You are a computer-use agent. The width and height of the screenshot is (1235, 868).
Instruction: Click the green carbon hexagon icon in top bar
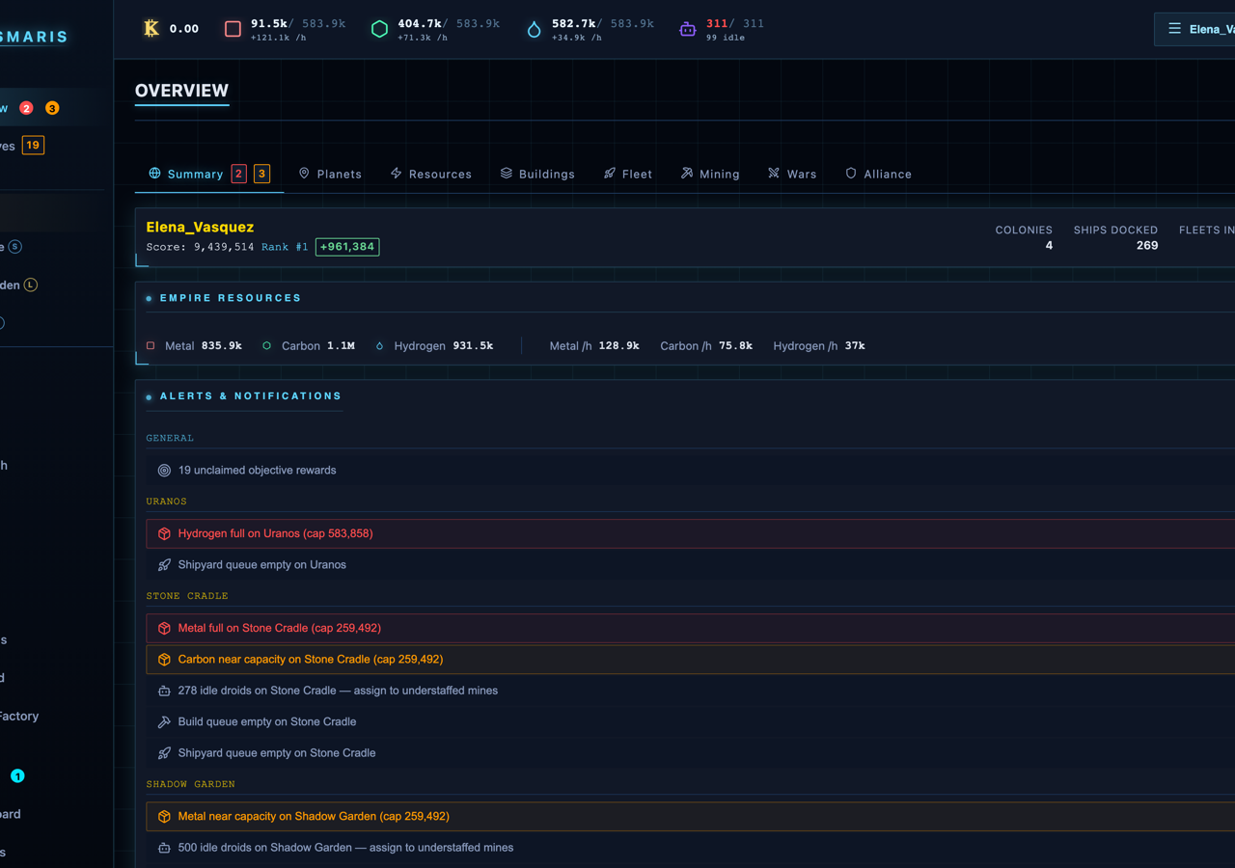[x=380, y=29]
